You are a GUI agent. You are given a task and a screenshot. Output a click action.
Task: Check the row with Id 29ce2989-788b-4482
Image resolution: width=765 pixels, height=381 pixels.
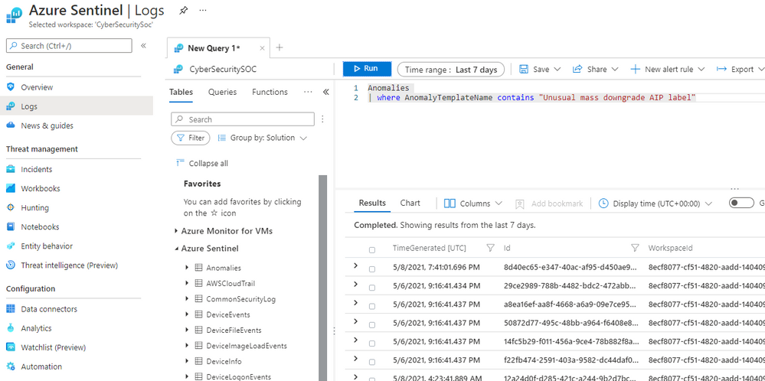coord(372,288)
